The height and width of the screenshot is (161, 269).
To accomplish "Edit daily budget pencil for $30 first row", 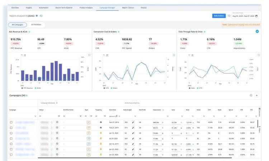I will [x=132, y=122].
